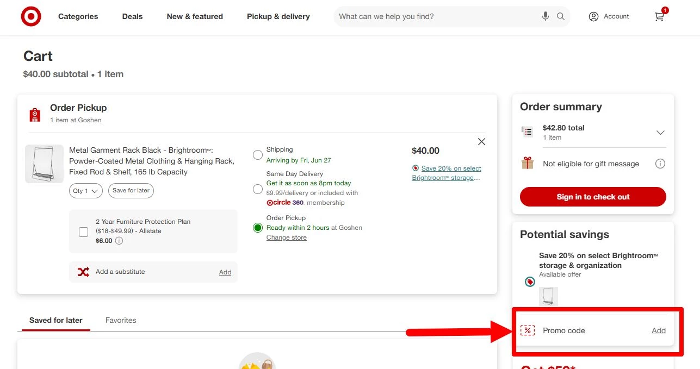
Task: Switch to the Favorites tab
Action: click(120, 320)
